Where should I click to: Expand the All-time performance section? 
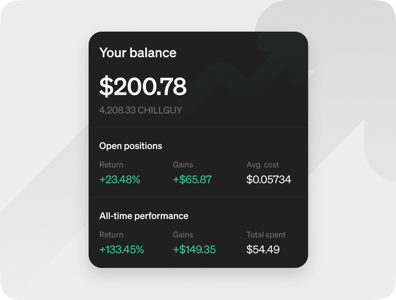coord(145,216)
